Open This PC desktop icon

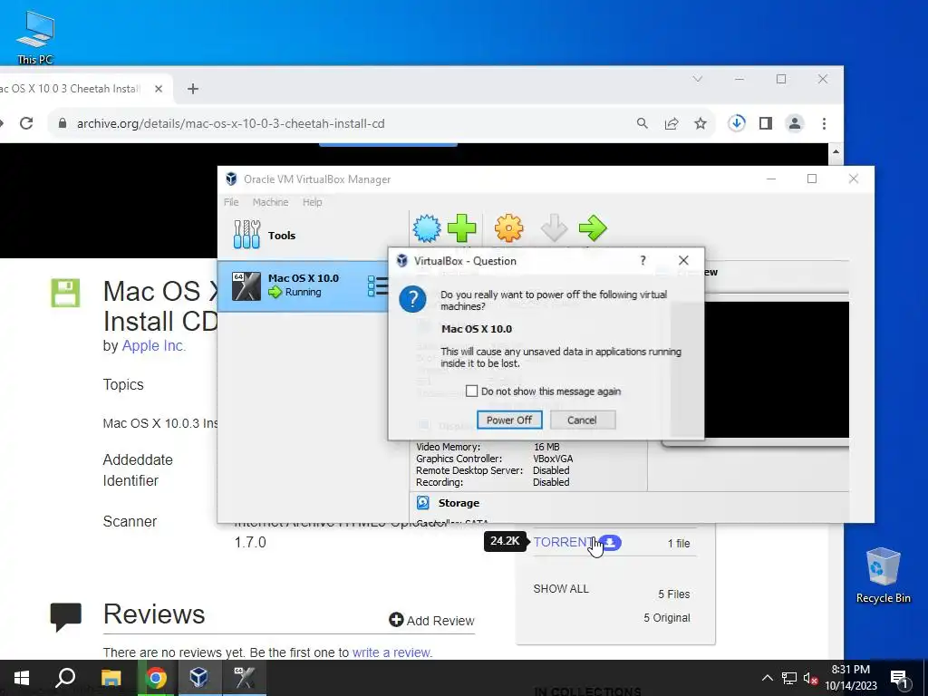[x=35, y=37]
